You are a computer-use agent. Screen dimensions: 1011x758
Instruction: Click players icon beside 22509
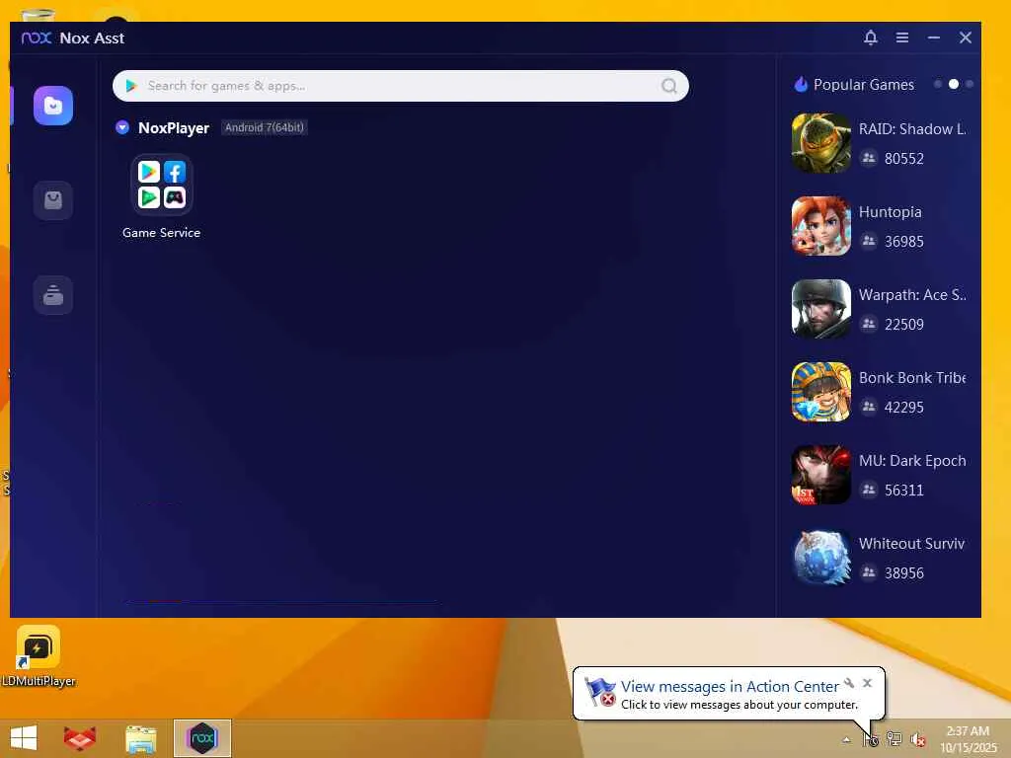point(869,323)
